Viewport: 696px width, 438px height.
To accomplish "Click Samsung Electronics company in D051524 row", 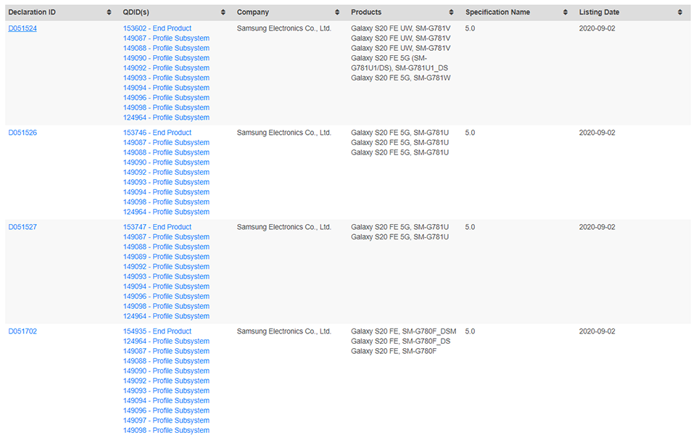I will [x=284, y=28].
